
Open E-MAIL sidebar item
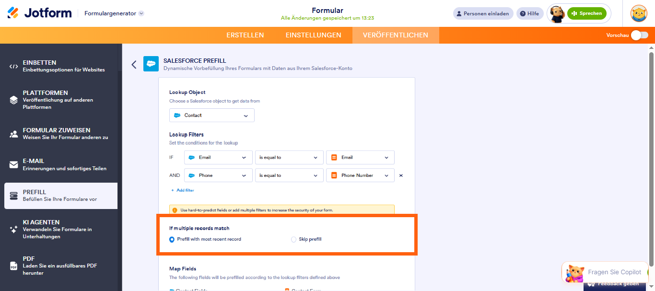(x=61, y=164)
